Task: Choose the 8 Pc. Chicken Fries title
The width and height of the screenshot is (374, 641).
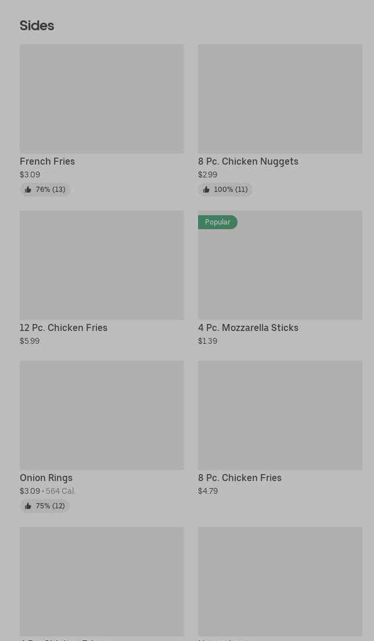Action: pyautogui.click(x=240, y=478)
